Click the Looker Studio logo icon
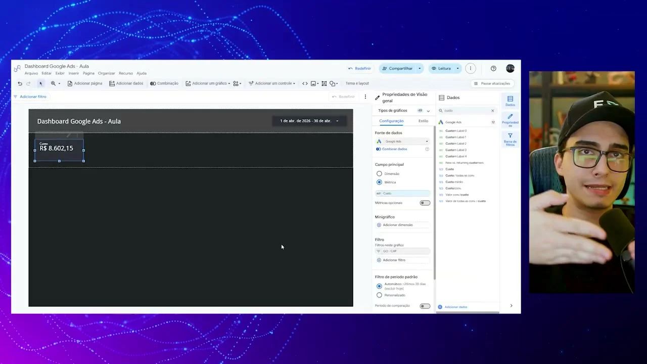 [x=18, y=68]
